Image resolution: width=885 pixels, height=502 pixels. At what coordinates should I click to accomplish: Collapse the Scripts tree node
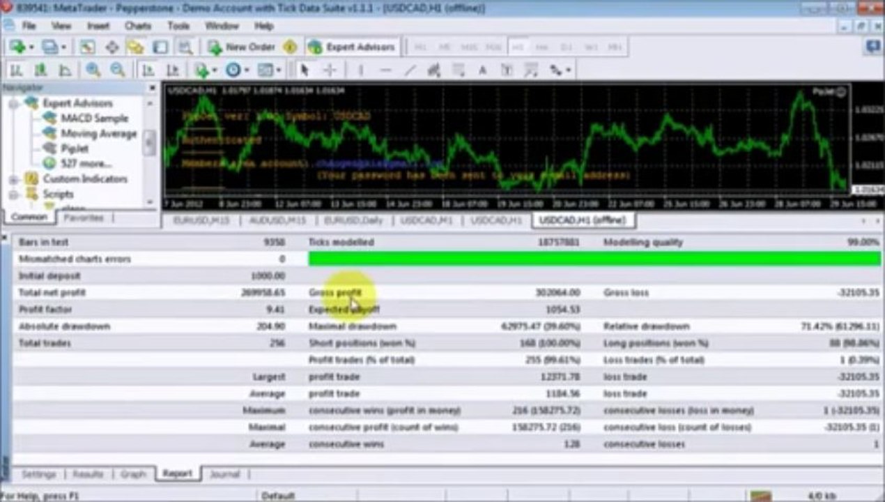tap(13, 195)
